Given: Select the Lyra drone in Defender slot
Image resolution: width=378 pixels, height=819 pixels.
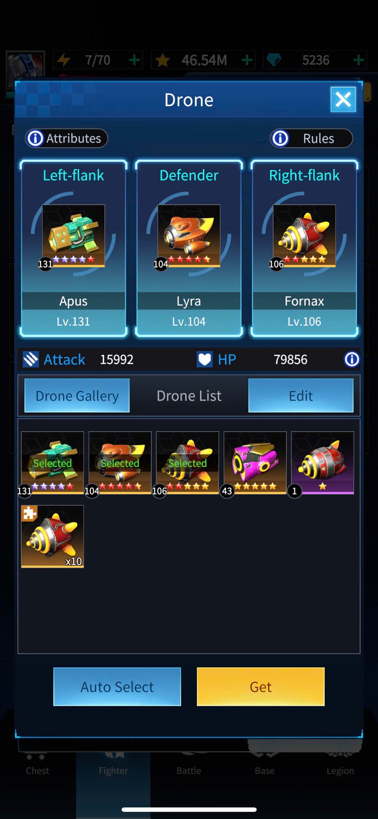Looking at the screenshot, I should click(189, 248).
